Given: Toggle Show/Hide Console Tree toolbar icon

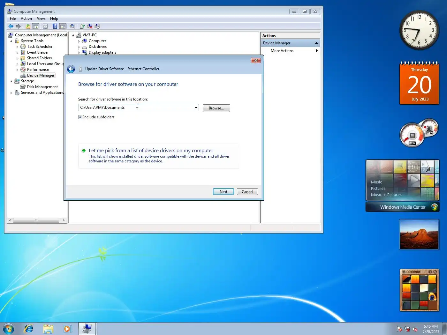Looking at the screenshot, I should coord(36,26).
